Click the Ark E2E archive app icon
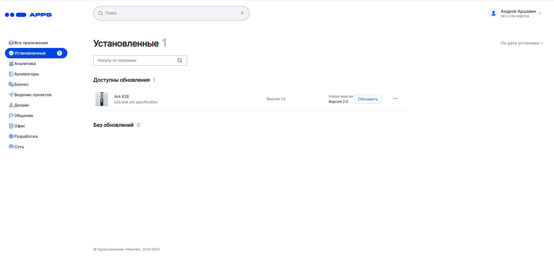Viewport: 554px width, 264px height. (x=102, y=99)
